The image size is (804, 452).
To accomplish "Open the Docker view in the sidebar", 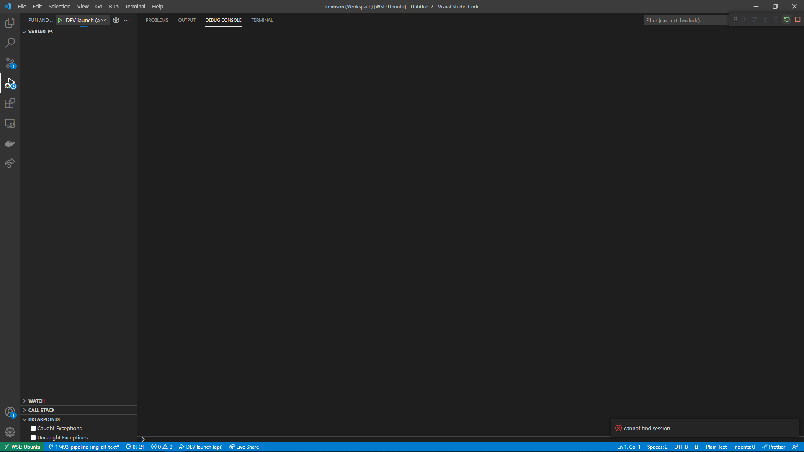I will [x=10, y=143].
